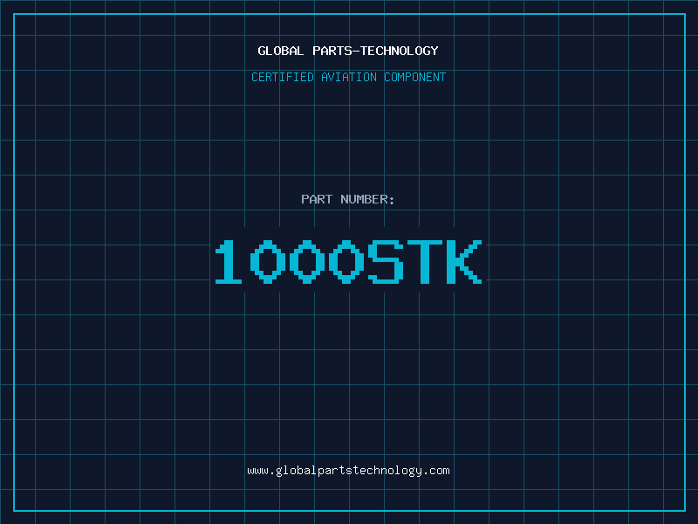Select the CERTIFIED AVIATION COMPONENT subtitle
698x524 pixels.
click(x=348, y=77)
